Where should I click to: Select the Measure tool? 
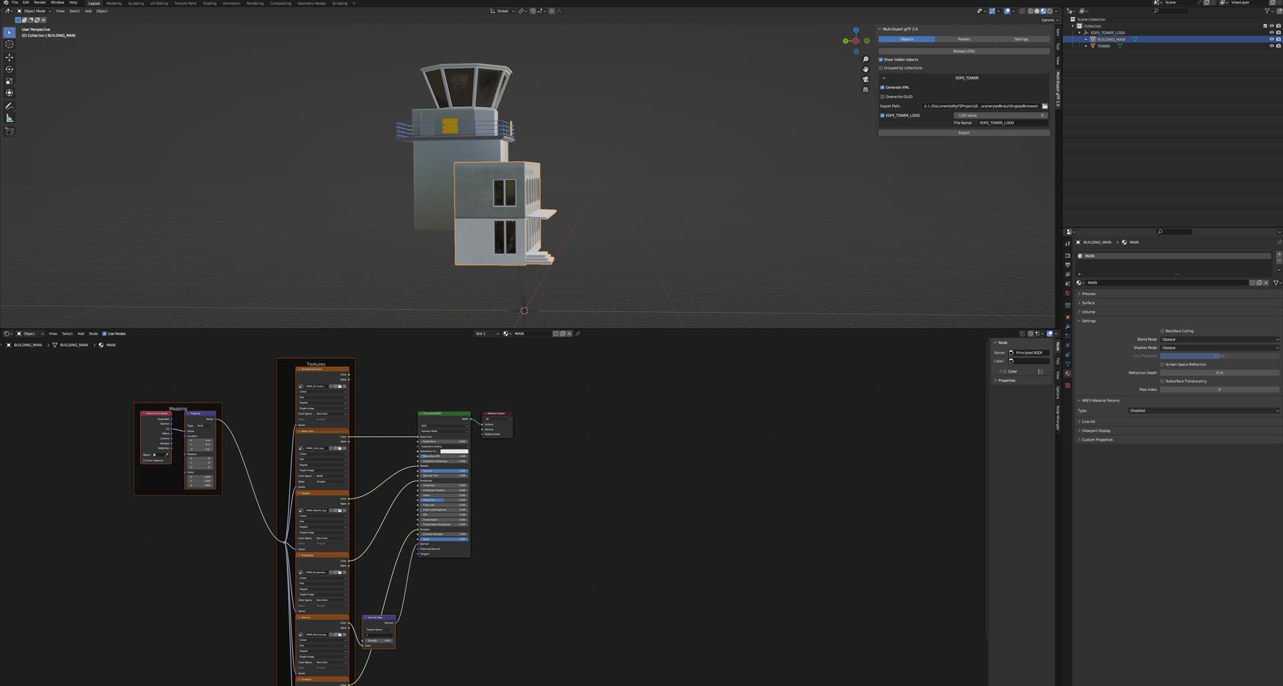(9, 118)
